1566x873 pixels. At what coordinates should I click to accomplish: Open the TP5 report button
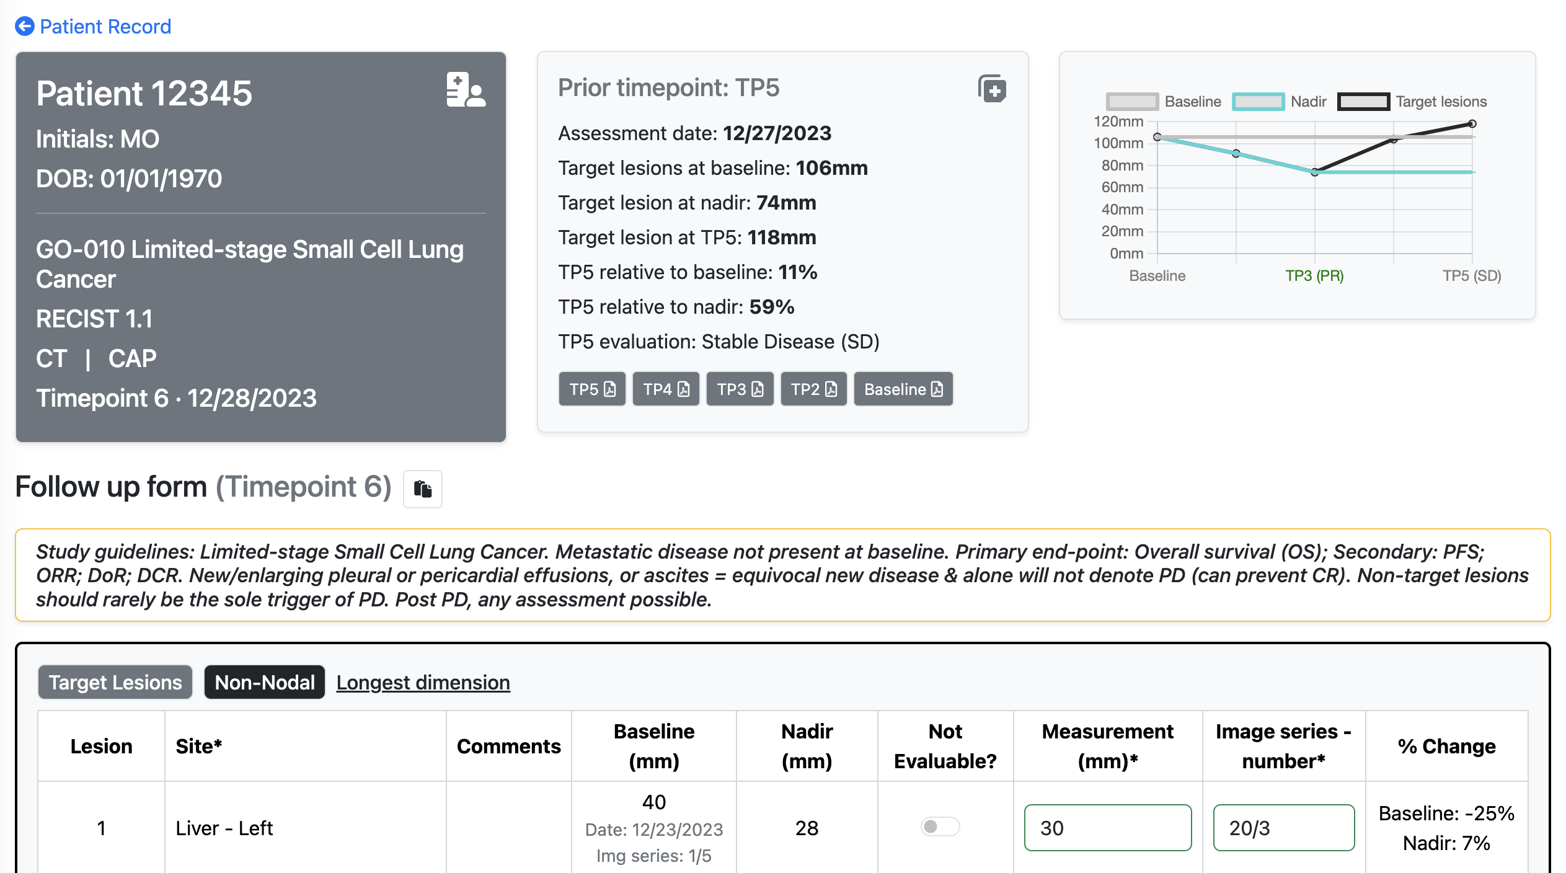[x=592, y=389]
